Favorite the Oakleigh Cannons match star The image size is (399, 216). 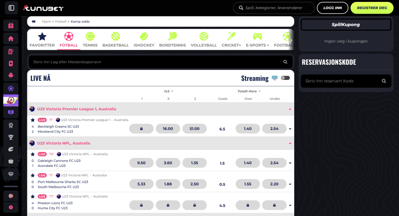(x=33, y=154)
